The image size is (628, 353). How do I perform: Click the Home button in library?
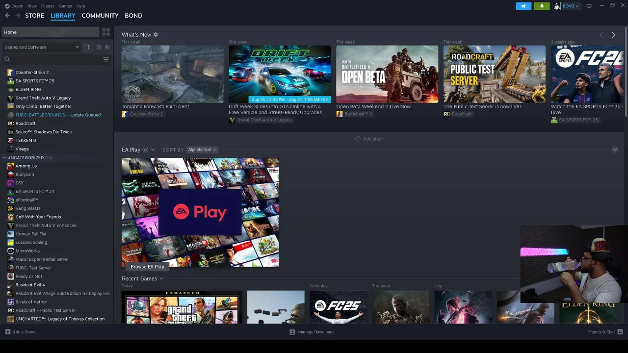(50, 32)
